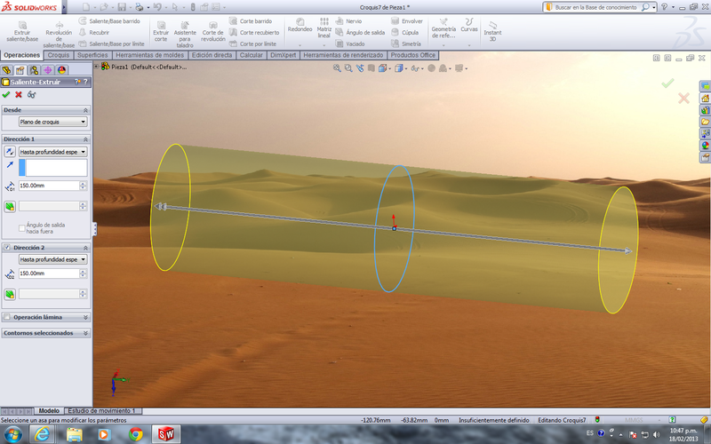Click the Envolver tool
Image resolution: width=711 pixels, height=444 pixels.
pos(407,20)
